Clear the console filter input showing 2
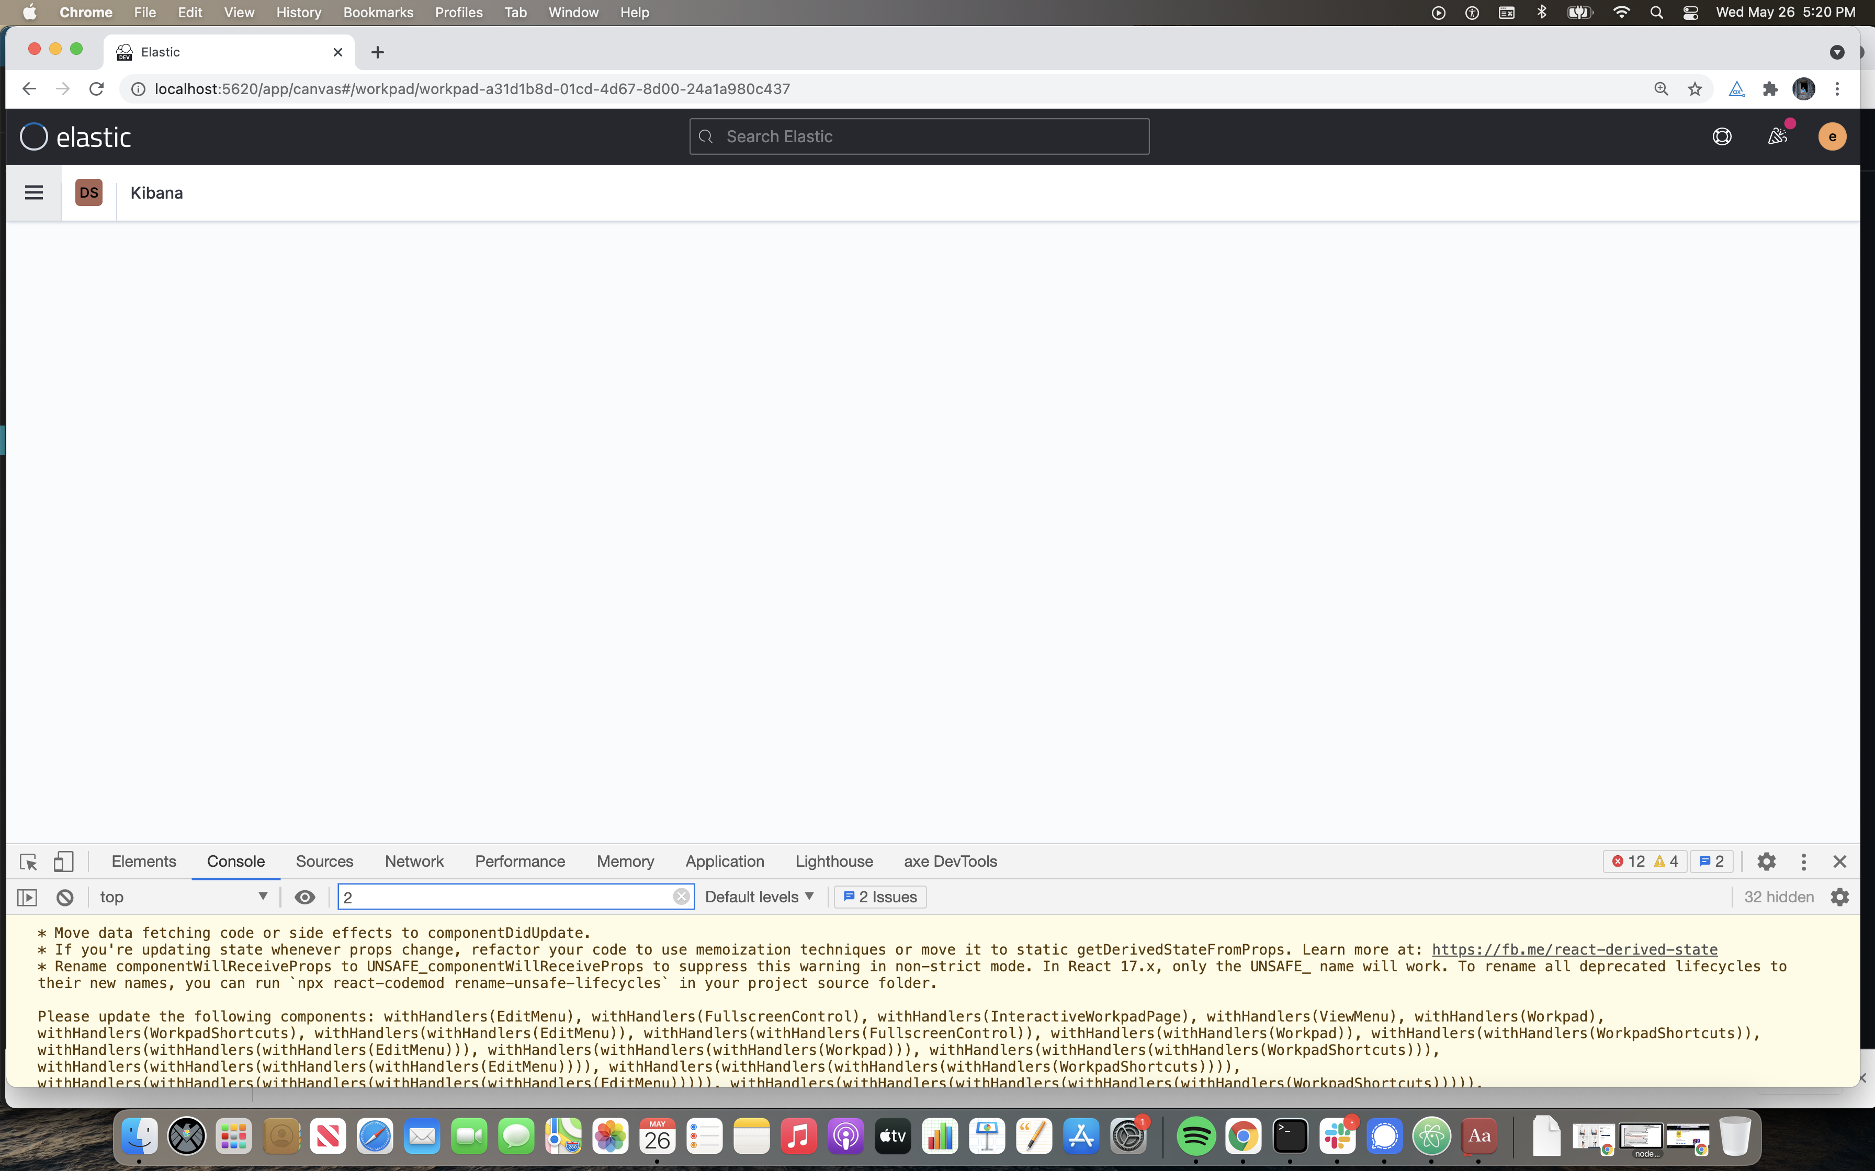The width and height of the screenshot is (1875, 1171). (x=681, y=896)
